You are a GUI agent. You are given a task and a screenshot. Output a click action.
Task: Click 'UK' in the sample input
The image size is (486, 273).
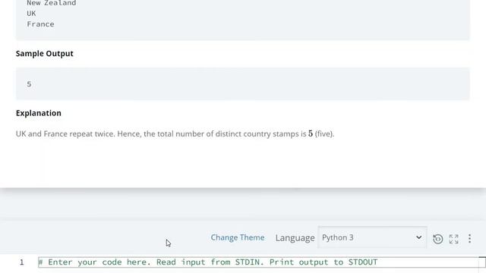point(31,14)
